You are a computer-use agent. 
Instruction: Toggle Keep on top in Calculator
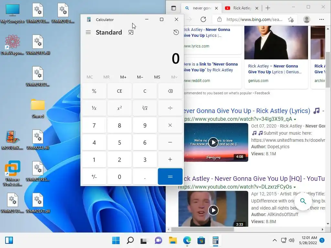pyautogui.click(x=131, y=32)
